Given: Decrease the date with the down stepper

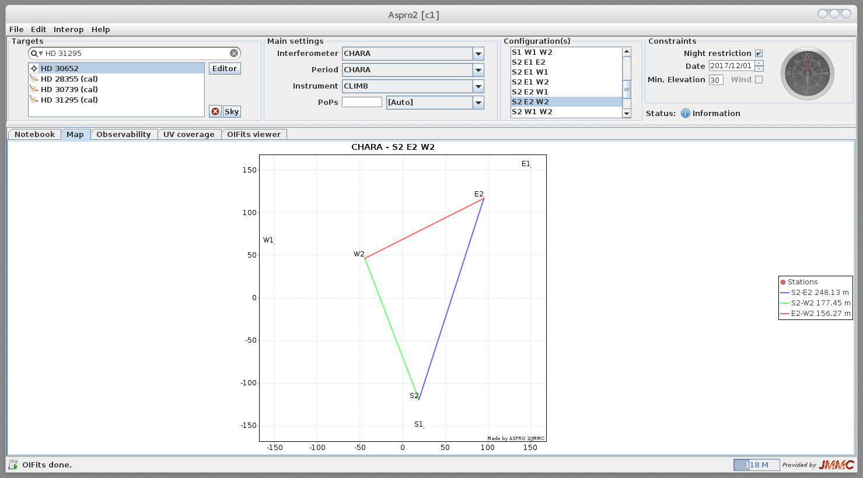Looking at the screenshot, I should 759,69.
